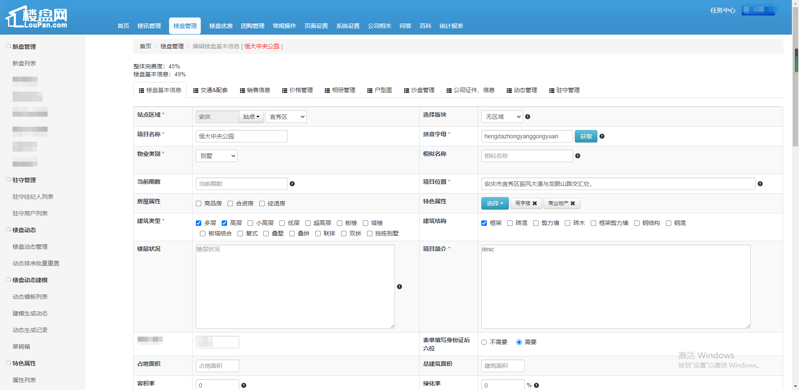Click the 项目位置 address field
Viewport: 799px width, 390px height.
tap(618, 184)
